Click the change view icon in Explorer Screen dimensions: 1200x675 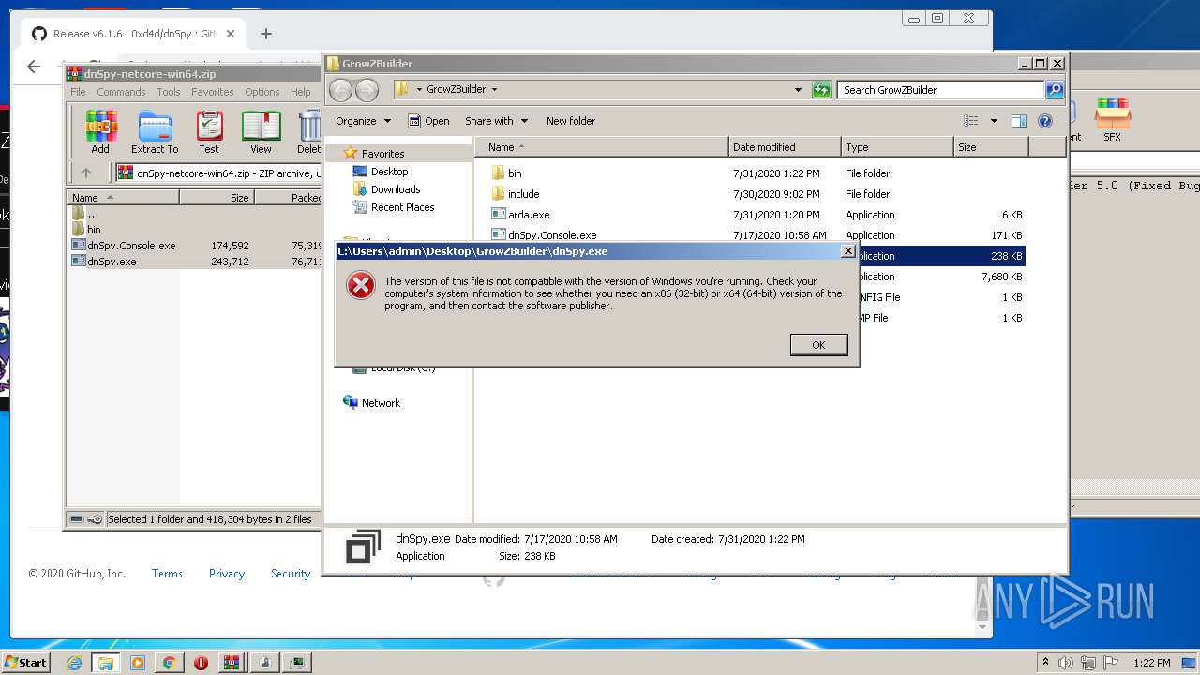pos(971,121)
